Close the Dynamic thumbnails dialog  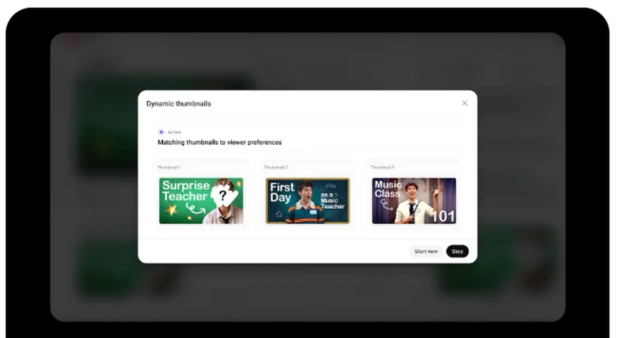464,103
